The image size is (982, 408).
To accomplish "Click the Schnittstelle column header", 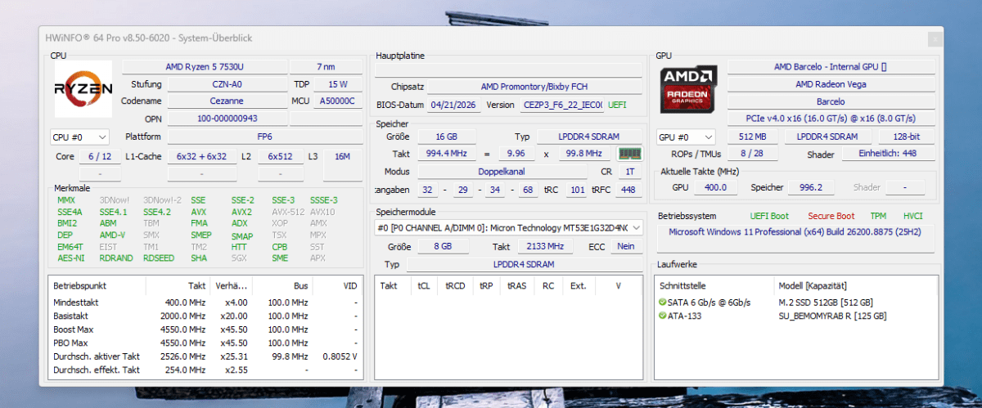I will click(x=714, y=286).
